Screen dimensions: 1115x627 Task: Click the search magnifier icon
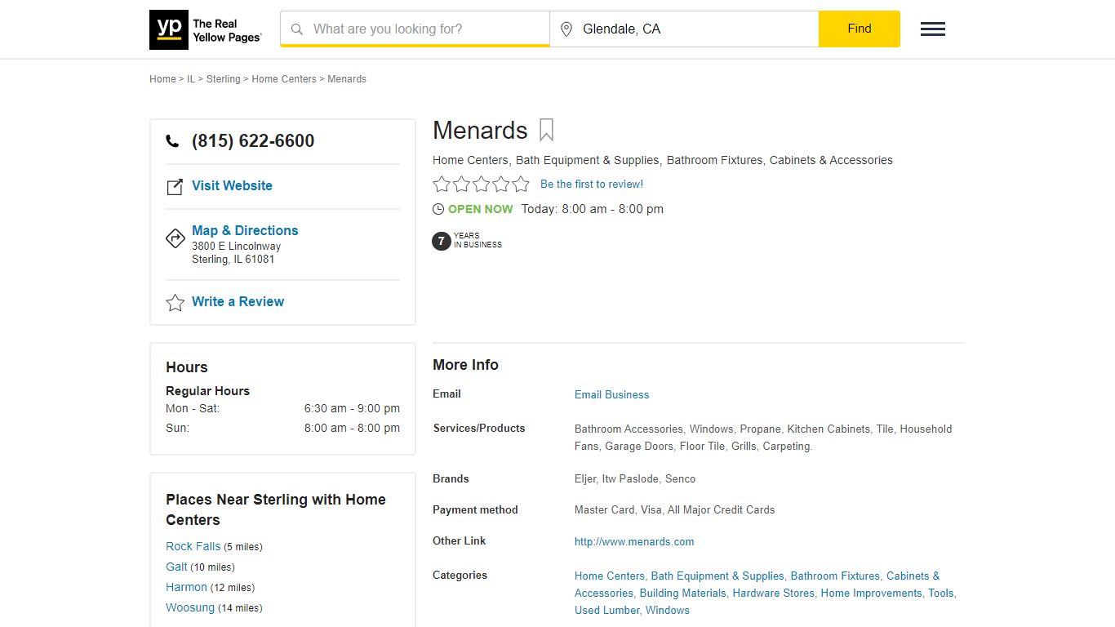[297, 29]
